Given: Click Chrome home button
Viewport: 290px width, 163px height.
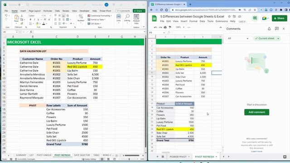Looking at the screenshot, I should point(166,10).
